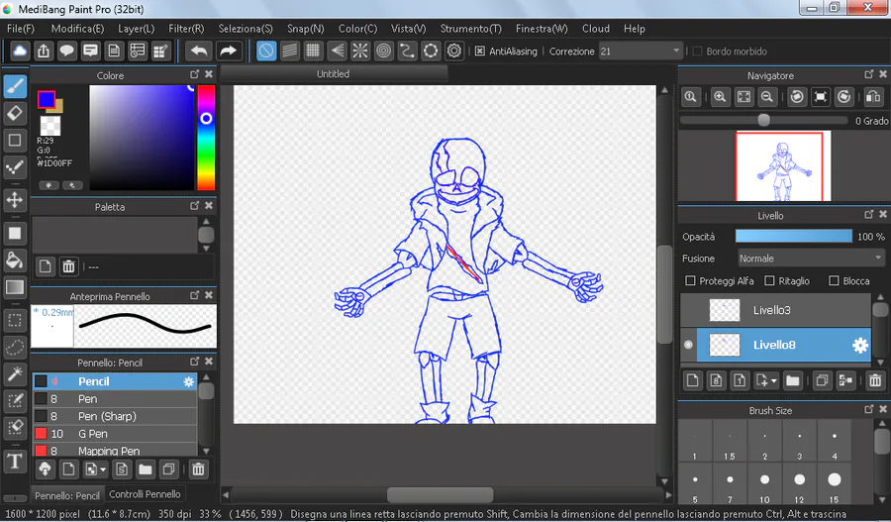891x522 pixels.
Task: Open Pencil brush settings gear
Action: 189,381
